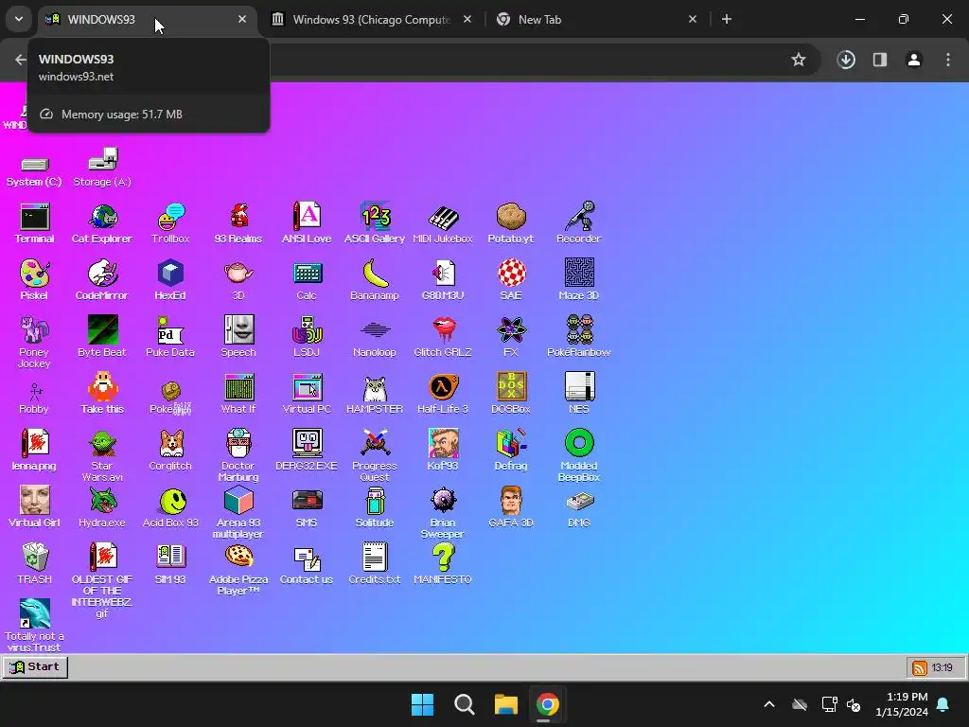Open CodeMirror editor icon
The height and width of the screenshot is (727, 969).
102,280
